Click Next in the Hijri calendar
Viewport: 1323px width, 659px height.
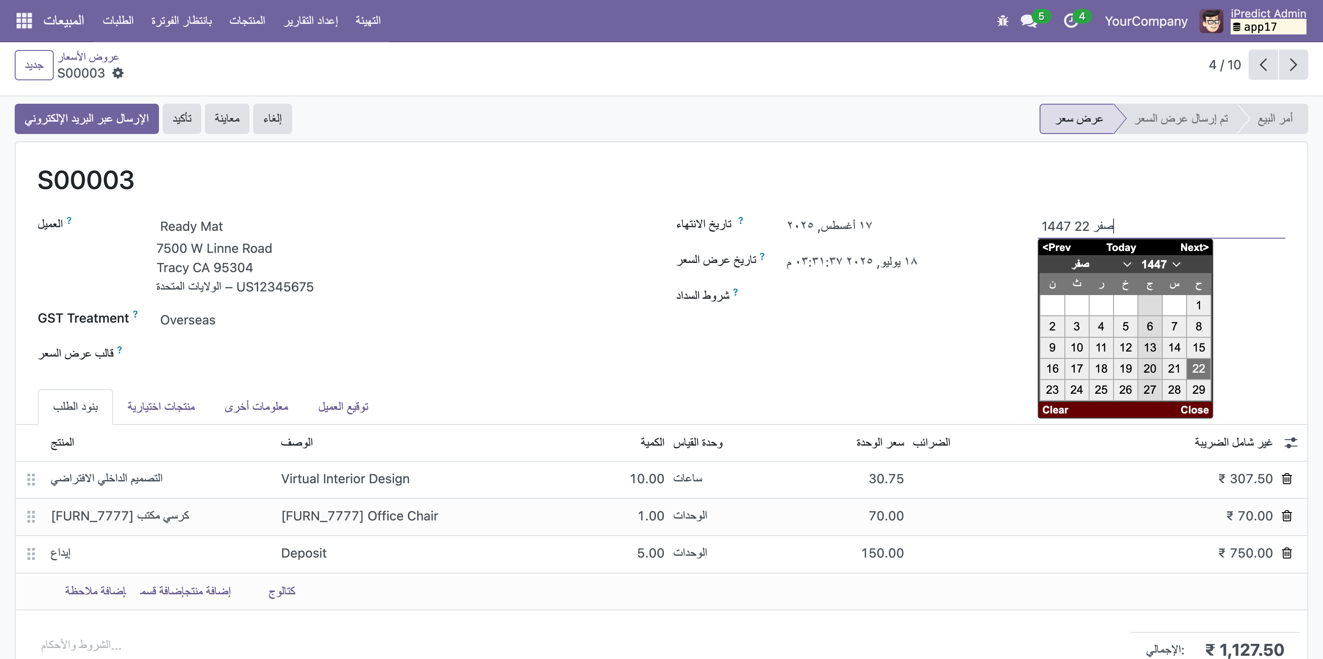(x=1194, y=247)
